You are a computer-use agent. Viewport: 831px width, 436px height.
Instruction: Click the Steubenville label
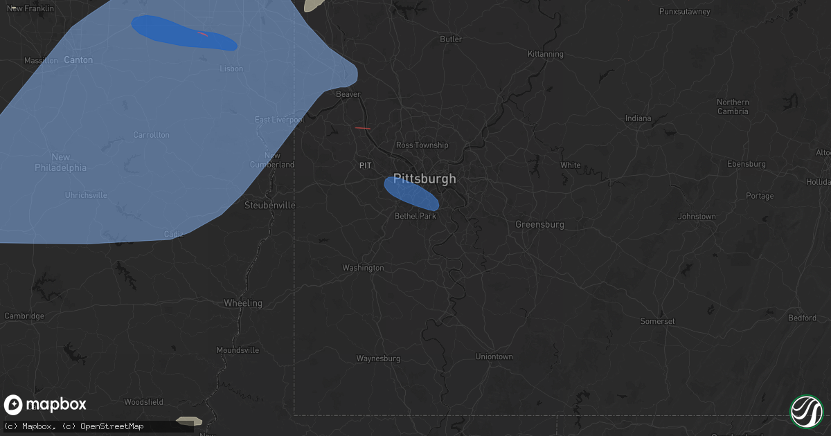[x=270, y=206]
